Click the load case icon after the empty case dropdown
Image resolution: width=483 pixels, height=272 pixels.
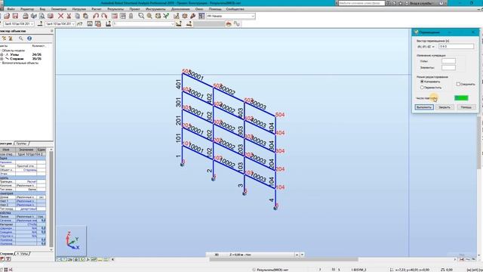178,23
